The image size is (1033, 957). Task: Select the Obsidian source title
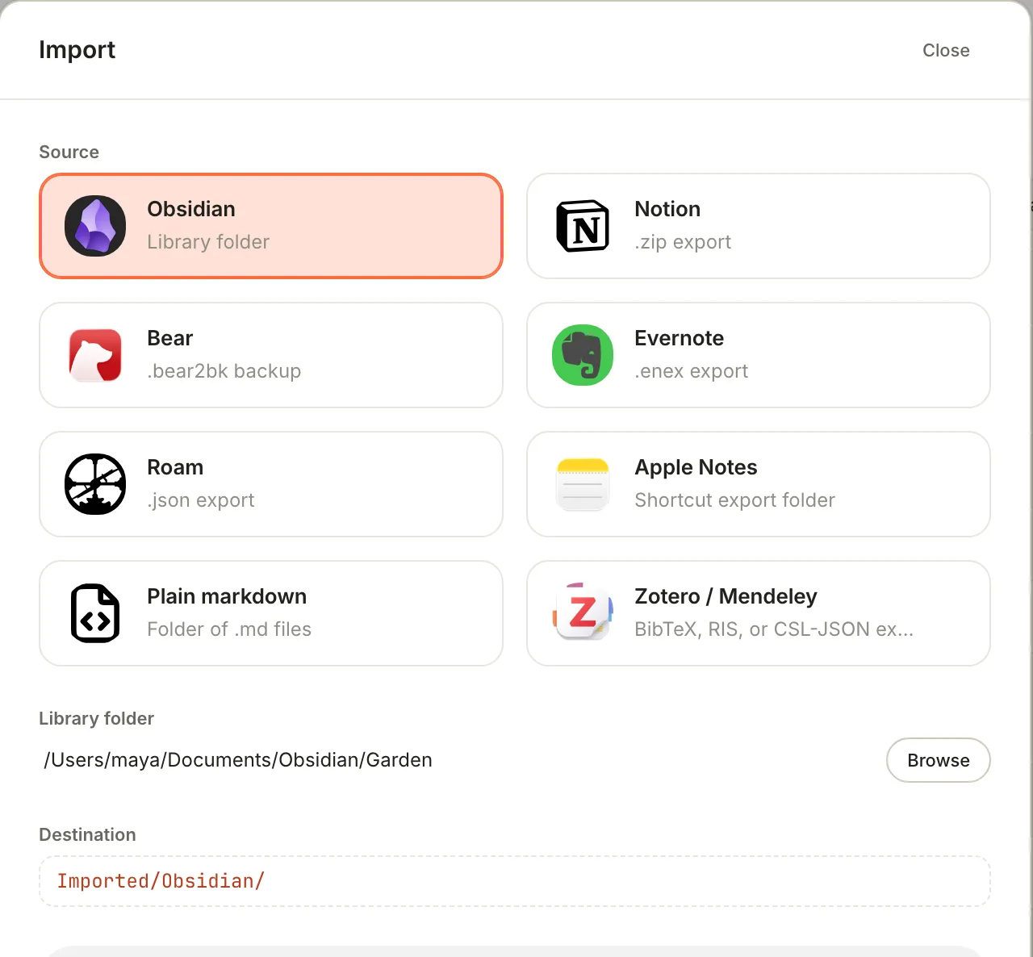pos(191,209)
